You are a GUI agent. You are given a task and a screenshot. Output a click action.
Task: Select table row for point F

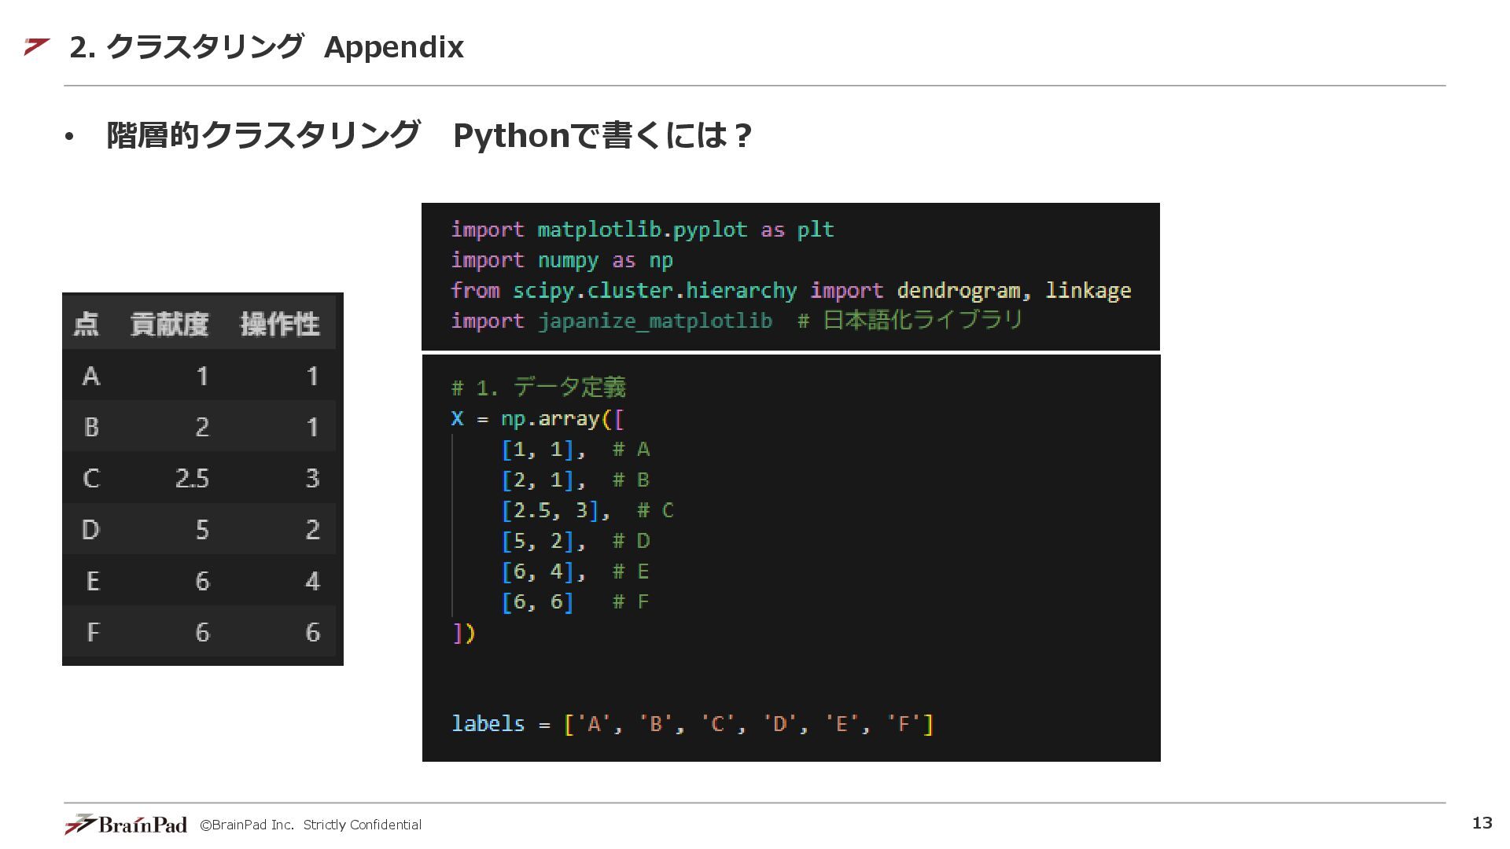click(201, 632)
